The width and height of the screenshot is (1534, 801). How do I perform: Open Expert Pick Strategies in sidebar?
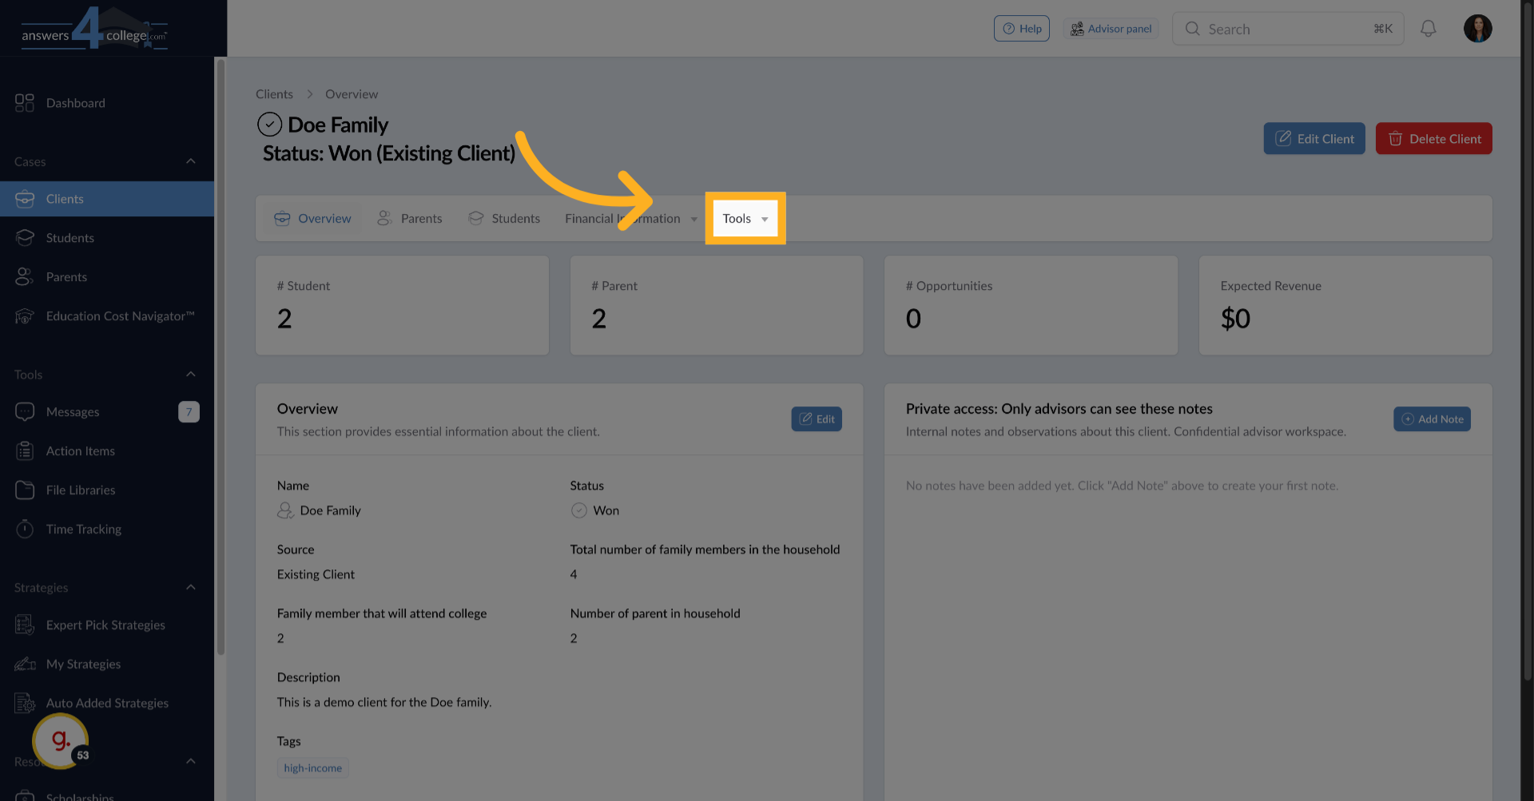pyautogui.click(x=105, y=625)
